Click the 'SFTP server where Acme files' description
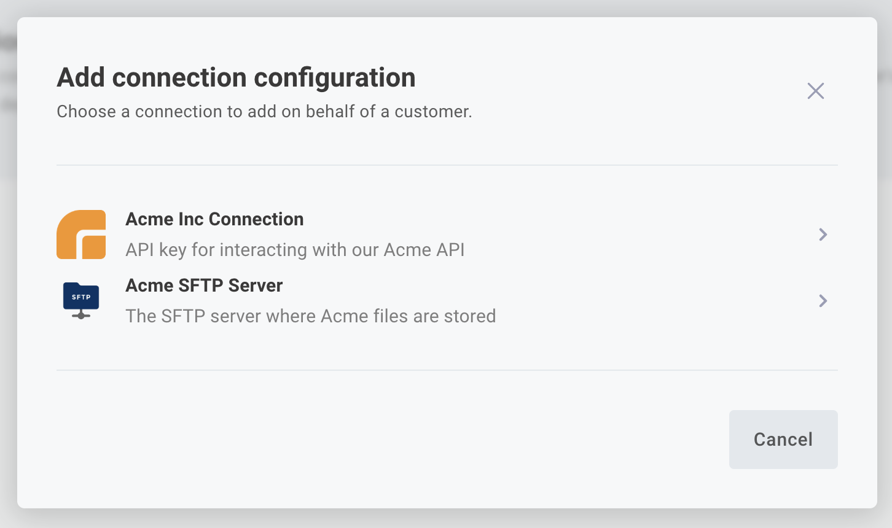Viewport: 892px width, 528px height. point(310,316)
